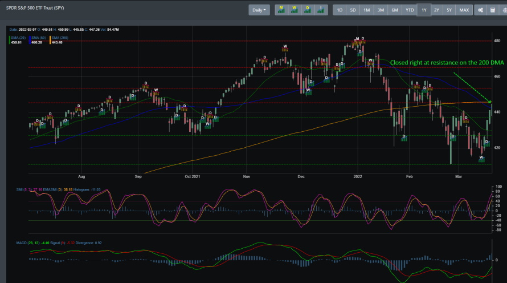Screen dimensions: 507x283
Task: Click the Feb date axis label
Action: (x=410, y=176)
